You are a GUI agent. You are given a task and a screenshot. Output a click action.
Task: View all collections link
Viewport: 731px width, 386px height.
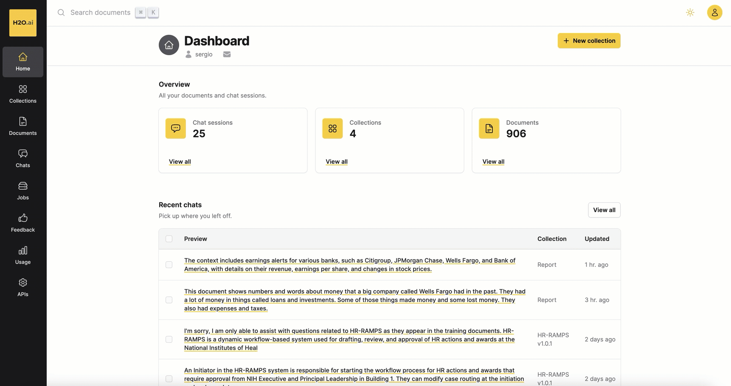337,162
